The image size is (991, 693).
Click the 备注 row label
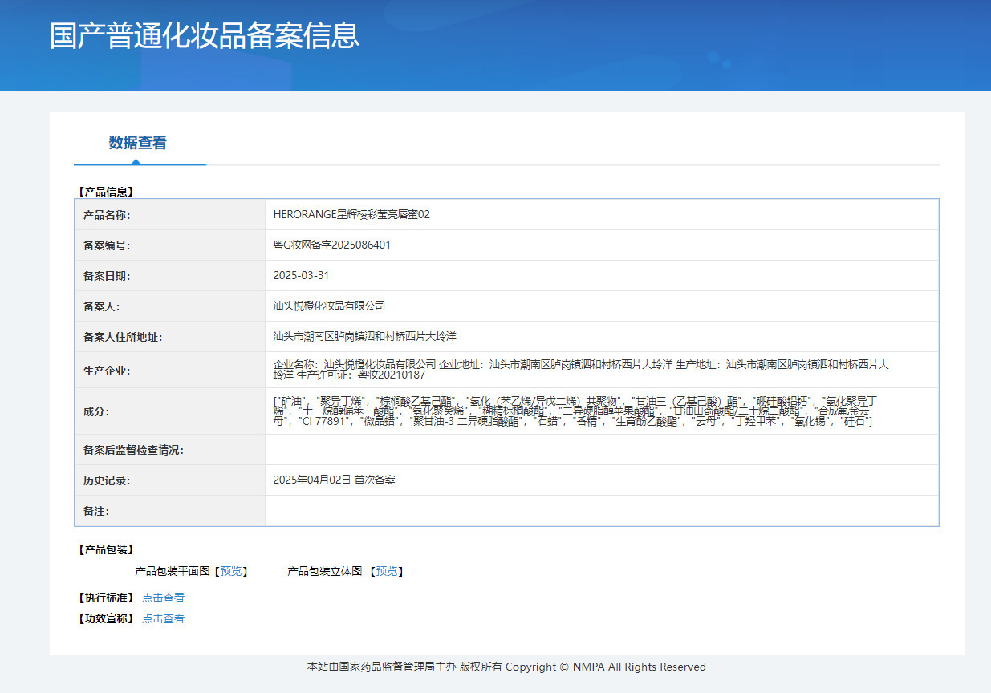click(x=95, y=511)
